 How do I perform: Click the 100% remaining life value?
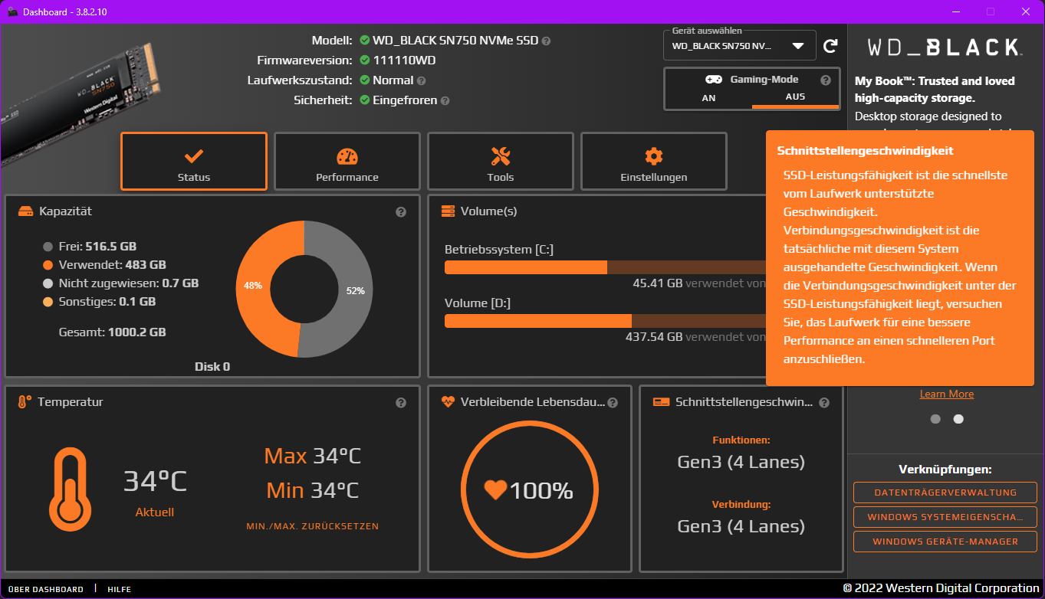541,491
